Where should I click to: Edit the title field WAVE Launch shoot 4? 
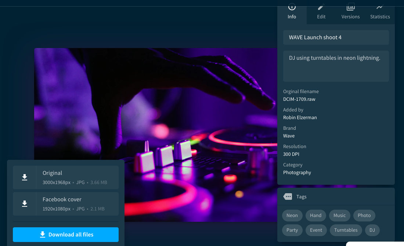coord(336,37)
